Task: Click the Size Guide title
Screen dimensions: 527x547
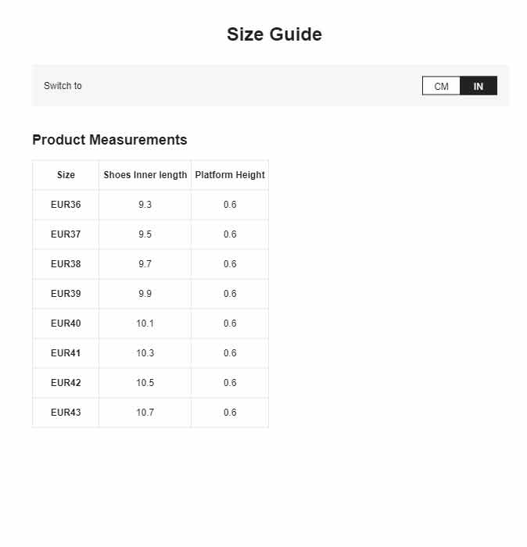Action: point(274,34)
